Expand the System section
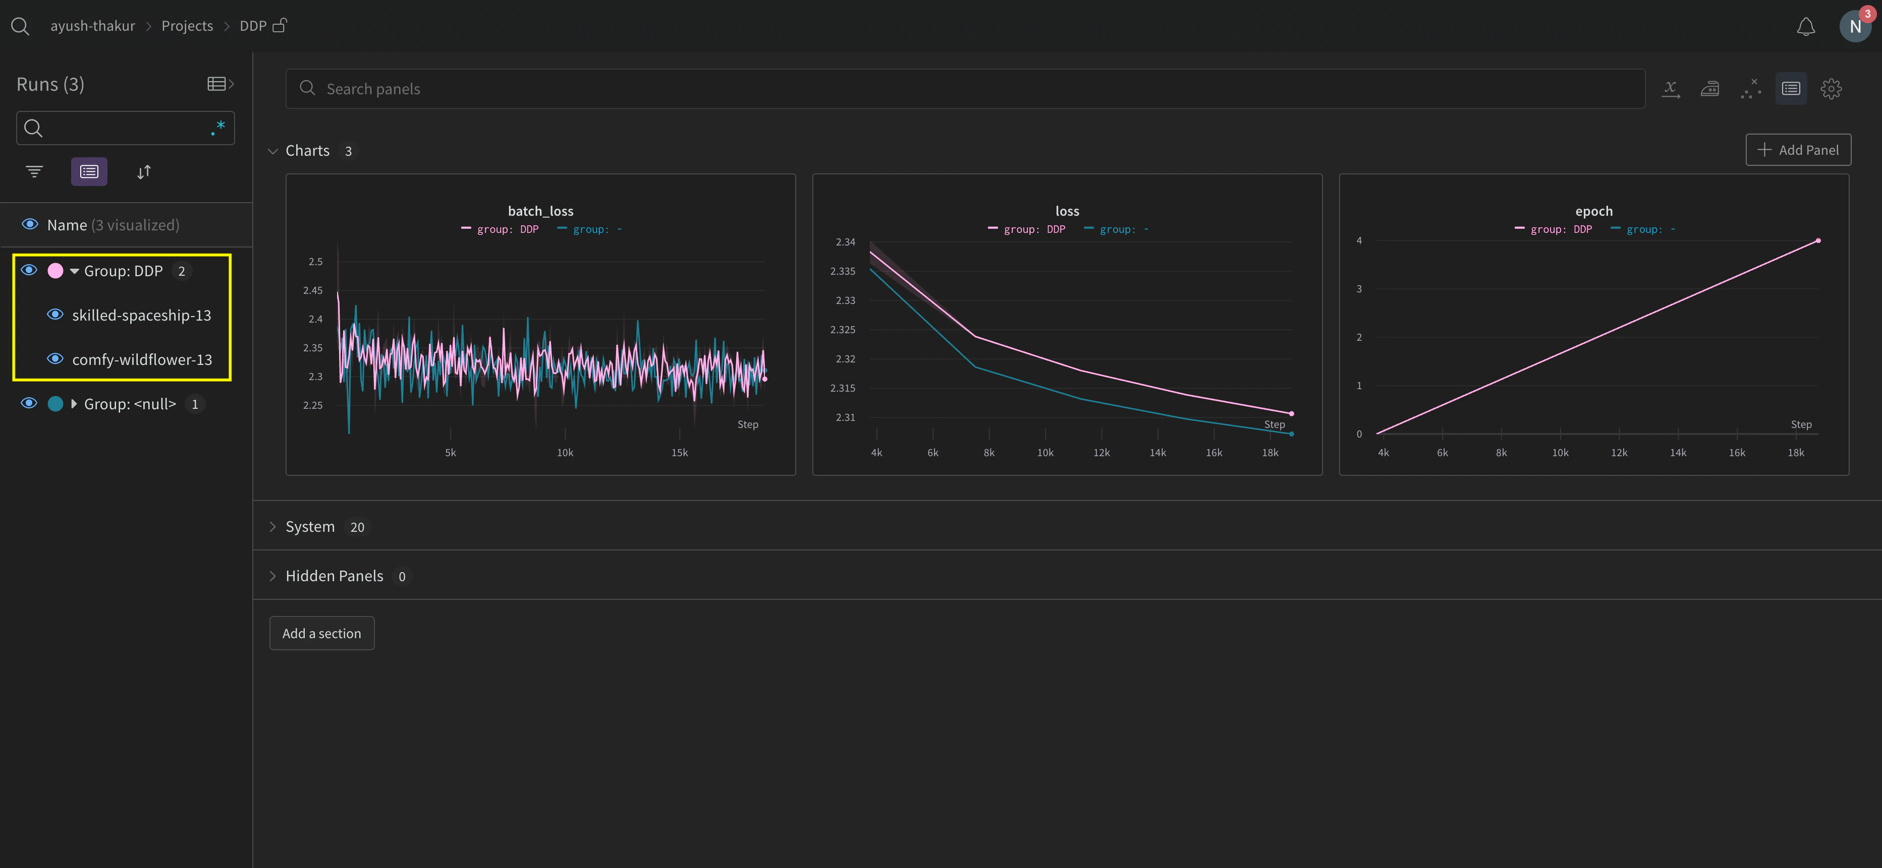Image resolution: width=1882 pixels, height=868 pixels. [x=273, y=526]
